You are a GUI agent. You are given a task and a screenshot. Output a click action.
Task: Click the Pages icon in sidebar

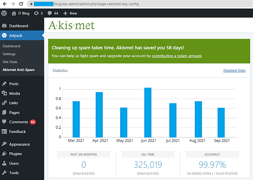coord(4,112)
